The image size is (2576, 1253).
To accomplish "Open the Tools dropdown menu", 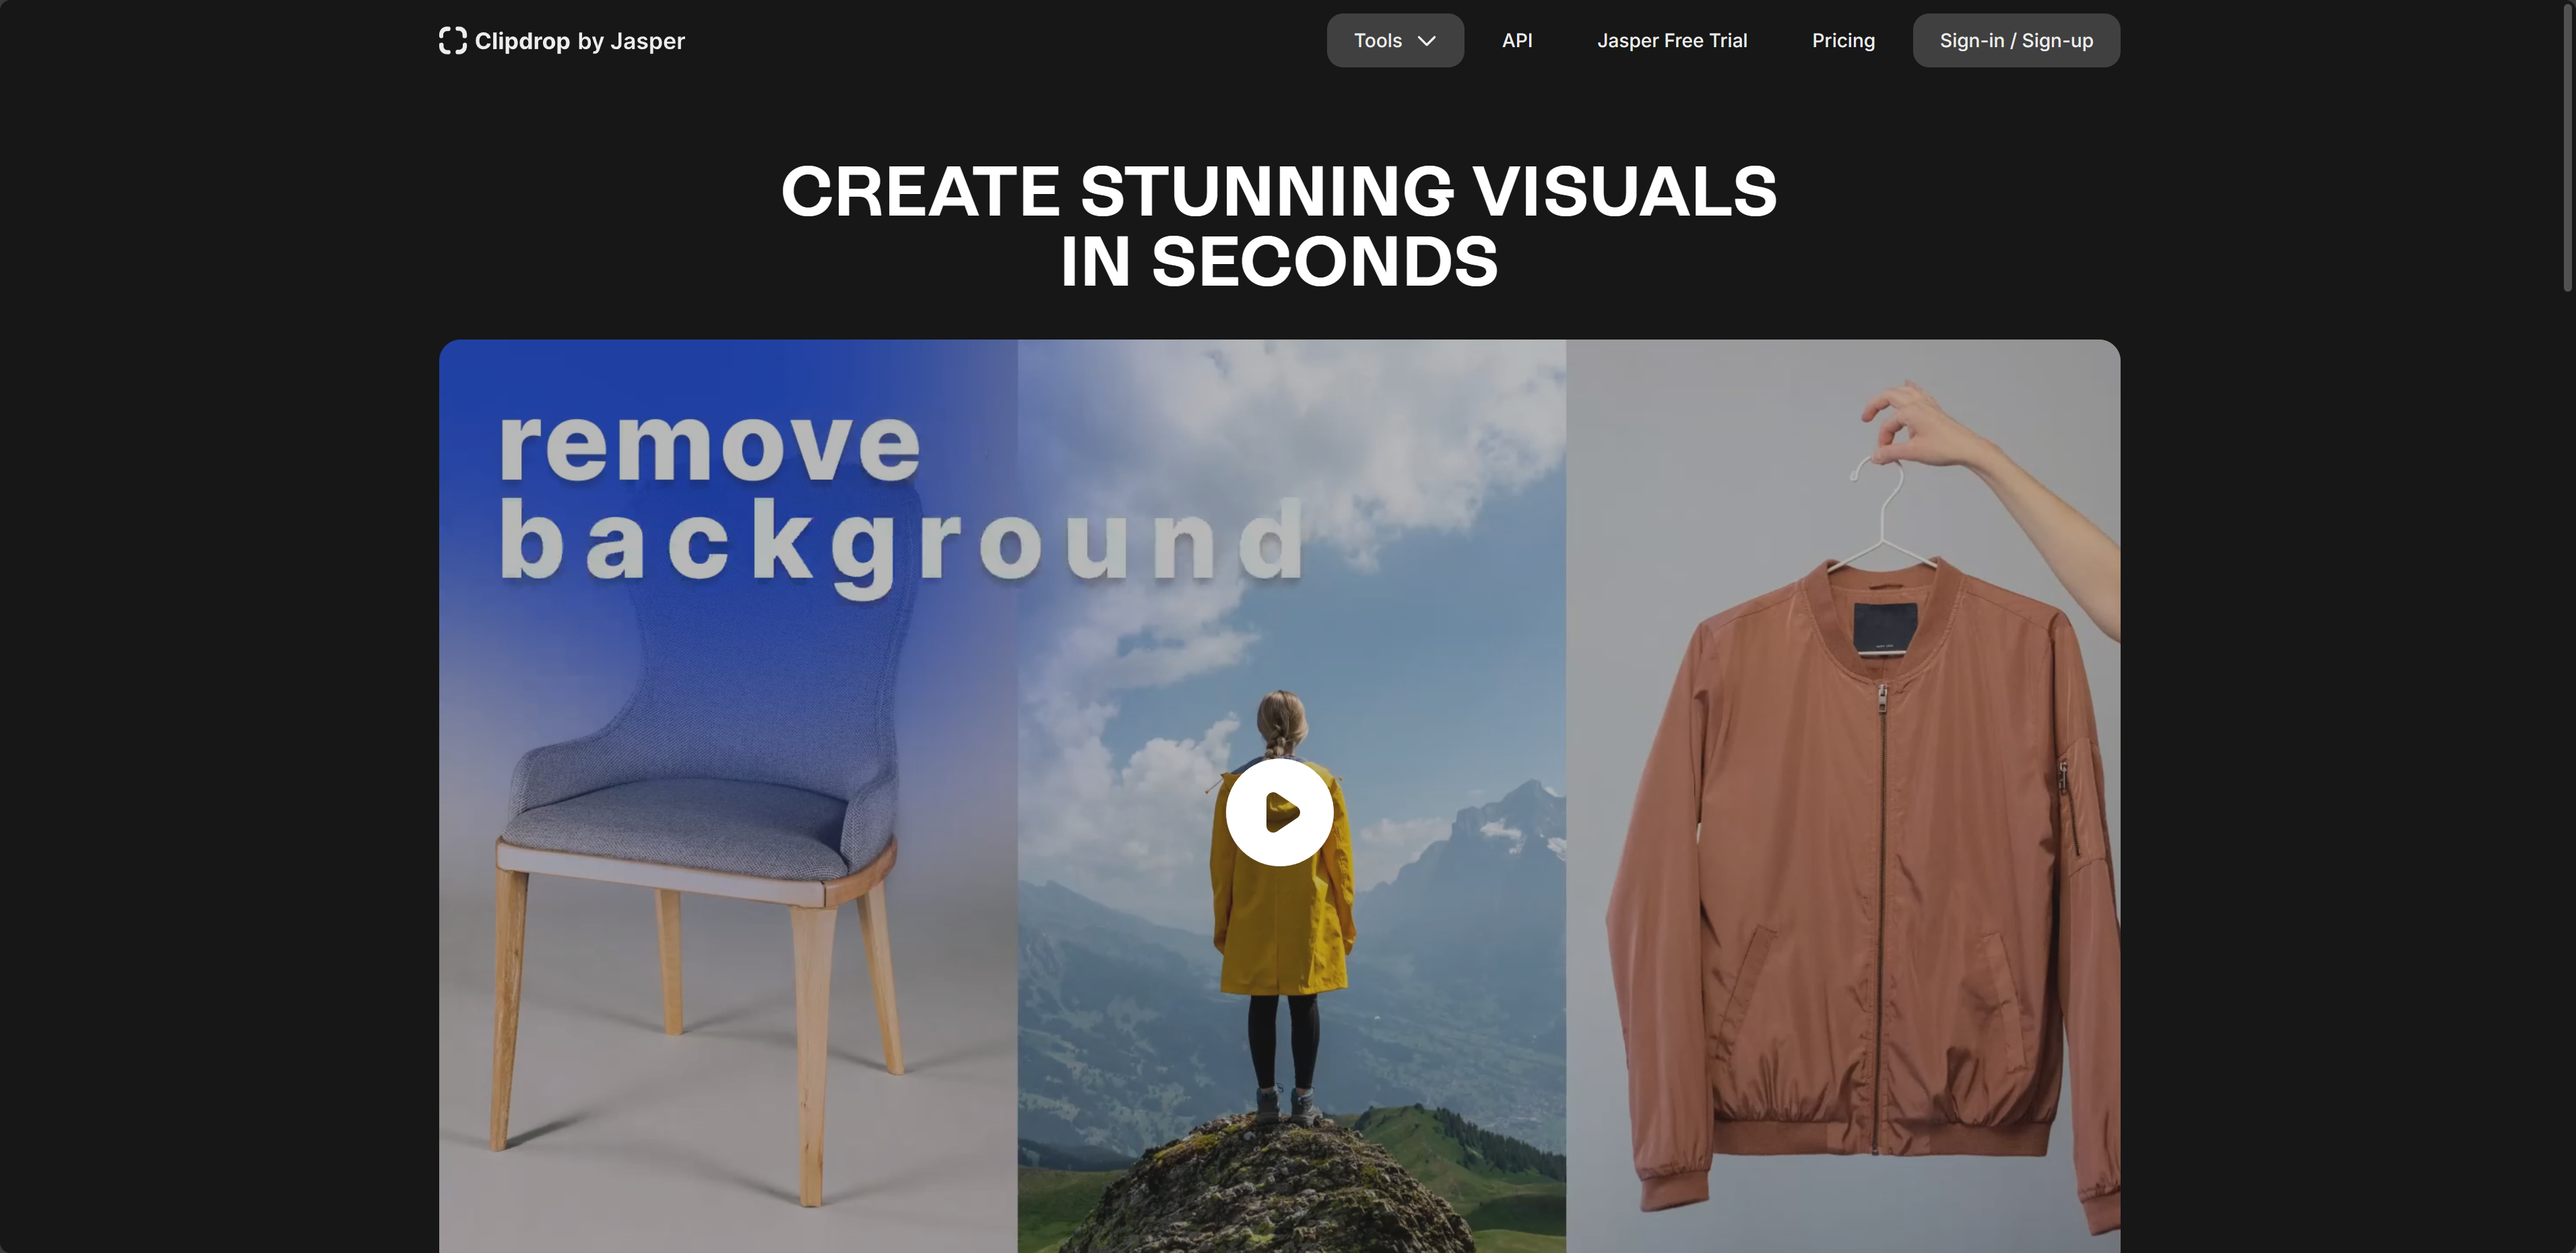I will tap(1394, 41).
